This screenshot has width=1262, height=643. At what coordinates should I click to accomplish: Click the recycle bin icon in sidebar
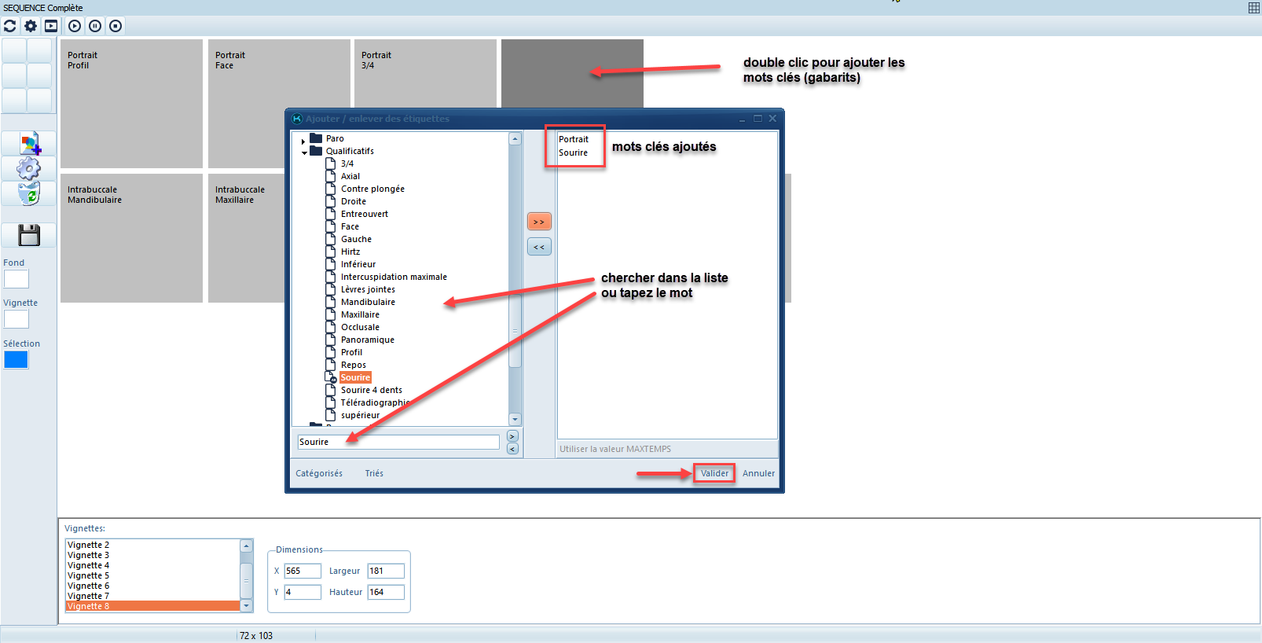[x=29, y=193]
